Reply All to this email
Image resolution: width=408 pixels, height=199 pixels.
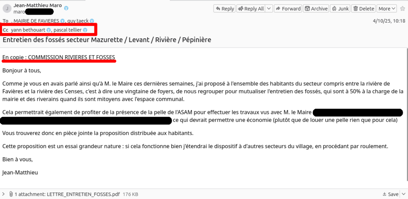251,9
